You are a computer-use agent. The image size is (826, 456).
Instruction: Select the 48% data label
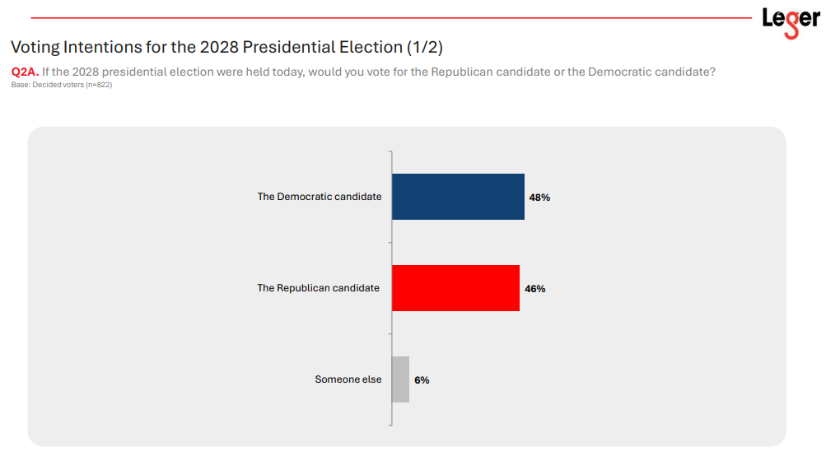539,198
